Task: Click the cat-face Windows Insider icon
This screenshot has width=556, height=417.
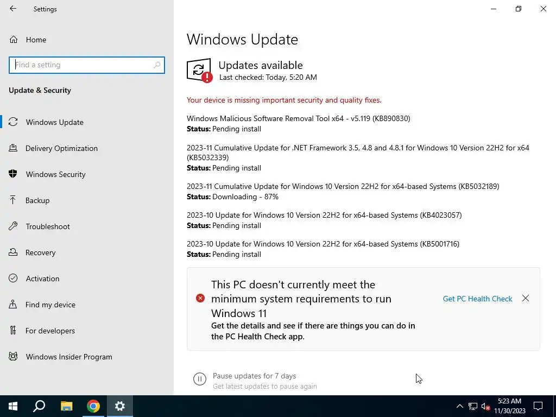Action: [x=13, y=356]
